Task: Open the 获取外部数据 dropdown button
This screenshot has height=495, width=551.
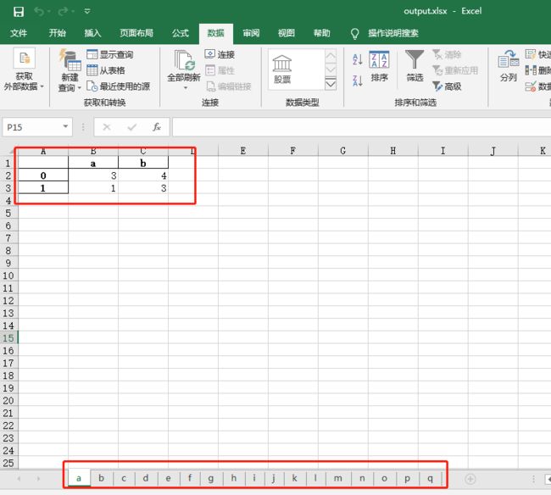Action: (24, 70)
